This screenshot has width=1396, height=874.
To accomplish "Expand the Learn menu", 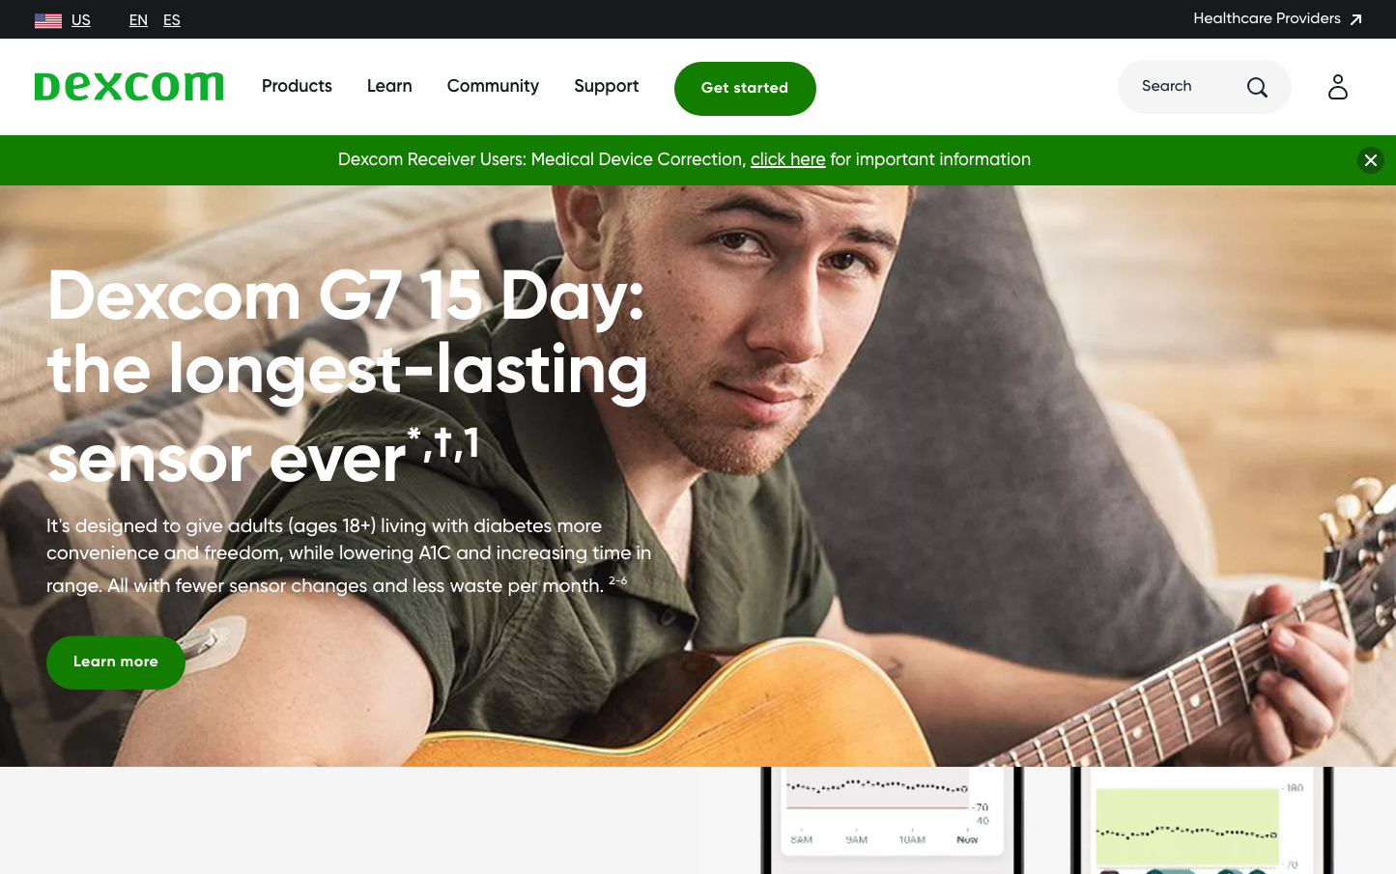I will (x=389, y=86).
